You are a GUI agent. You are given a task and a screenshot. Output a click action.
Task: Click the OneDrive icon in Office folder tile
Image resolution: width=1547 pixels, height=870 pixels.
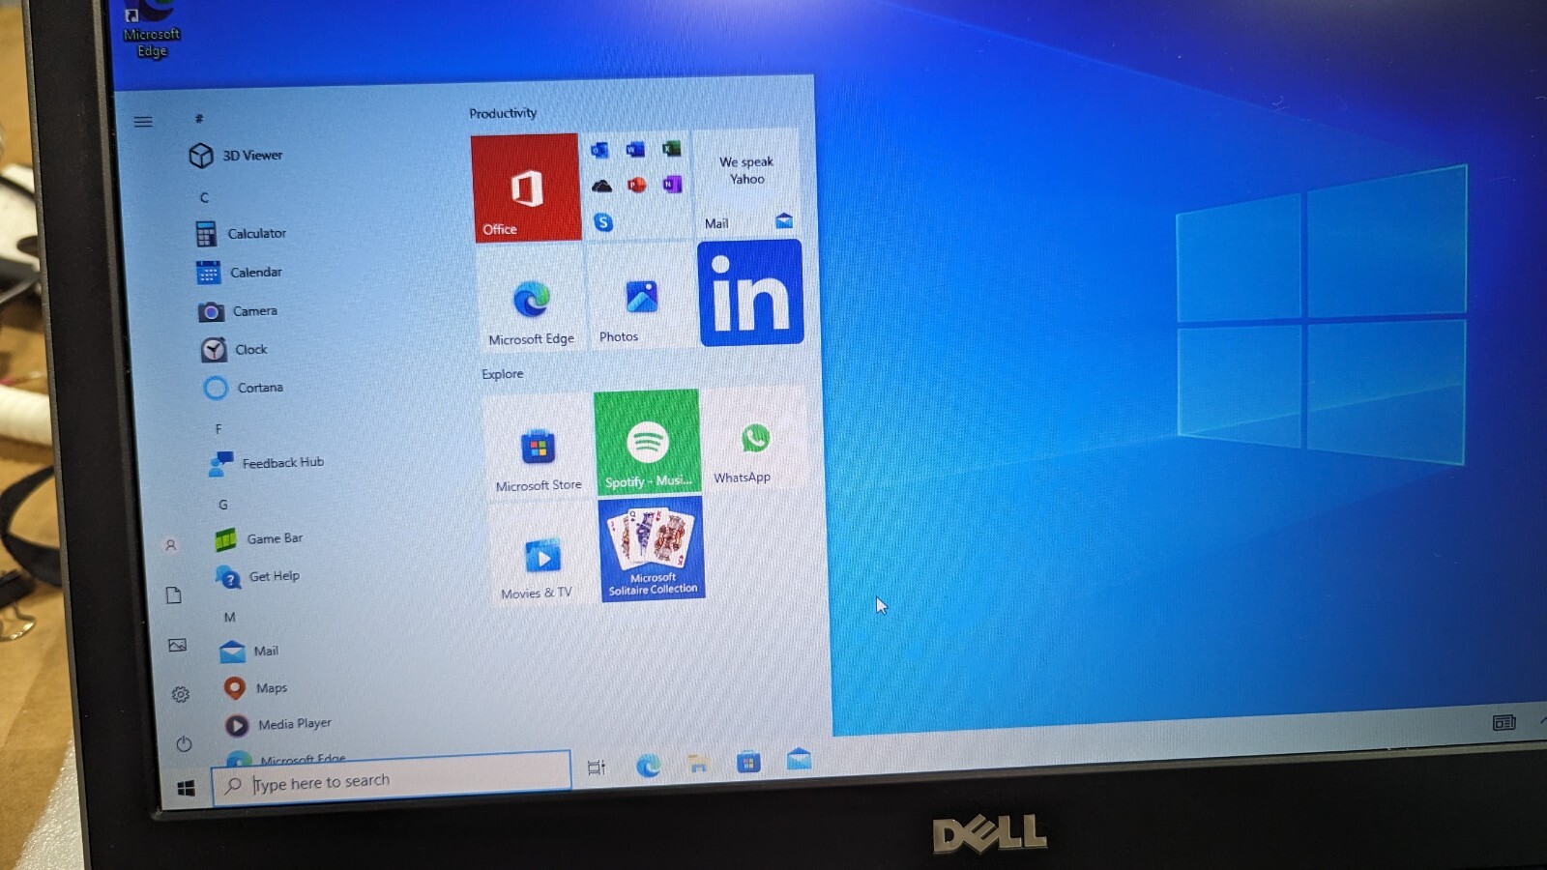click(x=601, y=186)
